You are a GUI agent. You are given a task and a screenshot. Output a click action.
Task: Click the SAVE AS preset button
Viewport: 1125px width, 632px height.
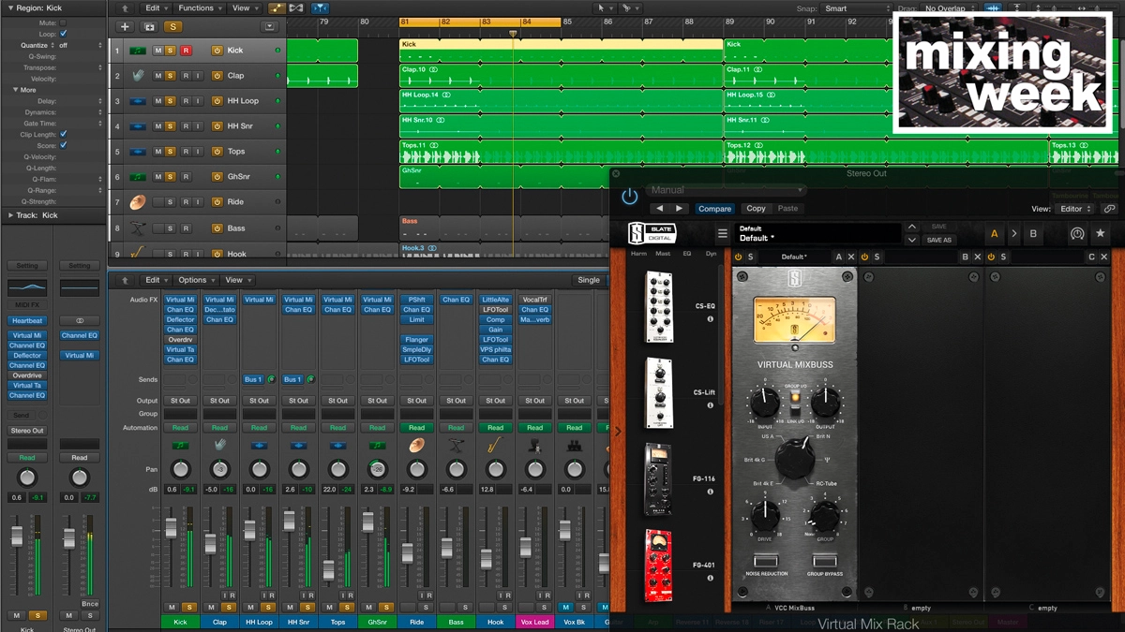click(x=938, y=241)
